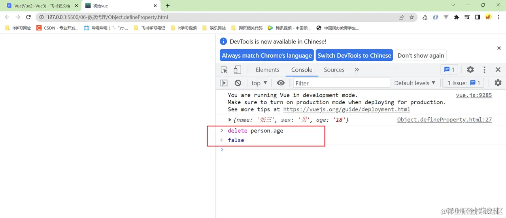Open the CSDN bookmark
The width and height of the screenshot is (506, 218).
57,28
